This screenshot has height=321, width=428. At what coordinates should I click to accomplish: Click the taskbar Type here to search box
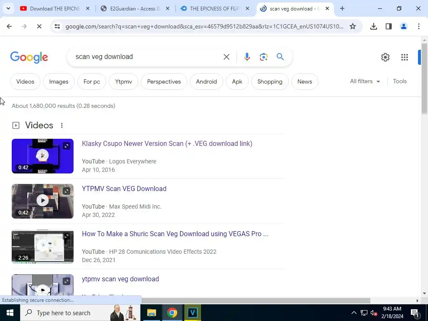click(x=80, y=313)
